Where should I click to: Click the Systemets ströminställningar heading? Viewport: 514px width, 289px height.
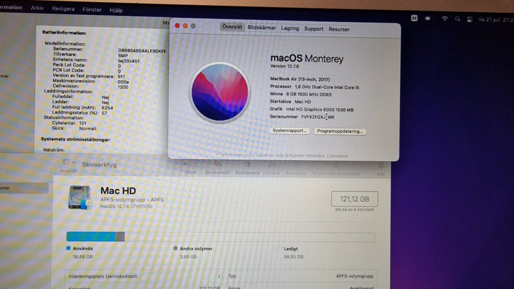[75, 139]
